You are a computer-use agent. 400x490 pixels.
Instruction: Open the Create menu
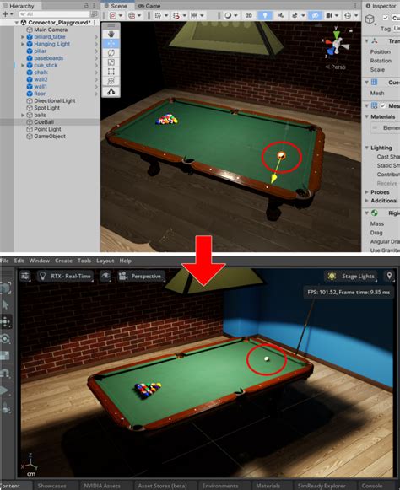pyautogui.click(x=63, y=261)
